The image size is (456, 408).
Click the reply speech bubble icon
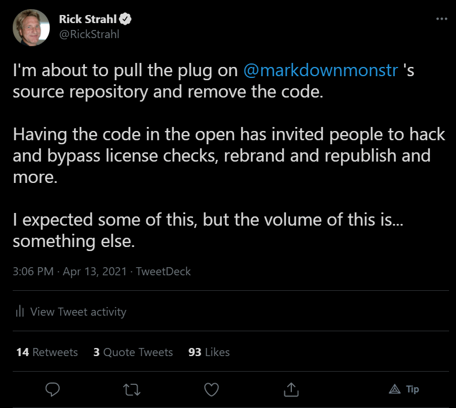53,390
